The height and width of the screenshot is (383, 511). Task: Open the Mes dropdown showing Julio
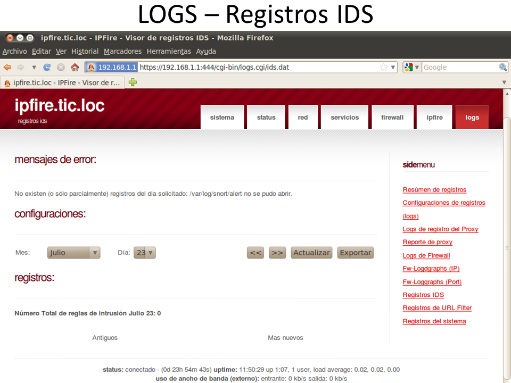(73, 253)
